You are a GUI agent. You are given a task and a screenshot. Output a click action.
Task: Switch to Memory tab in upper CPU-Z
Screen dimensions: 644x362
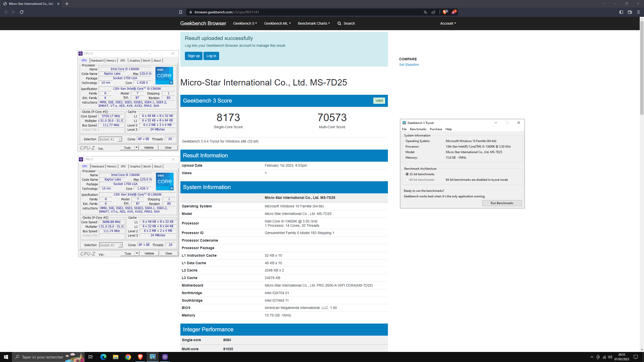[x=111, y=61]
